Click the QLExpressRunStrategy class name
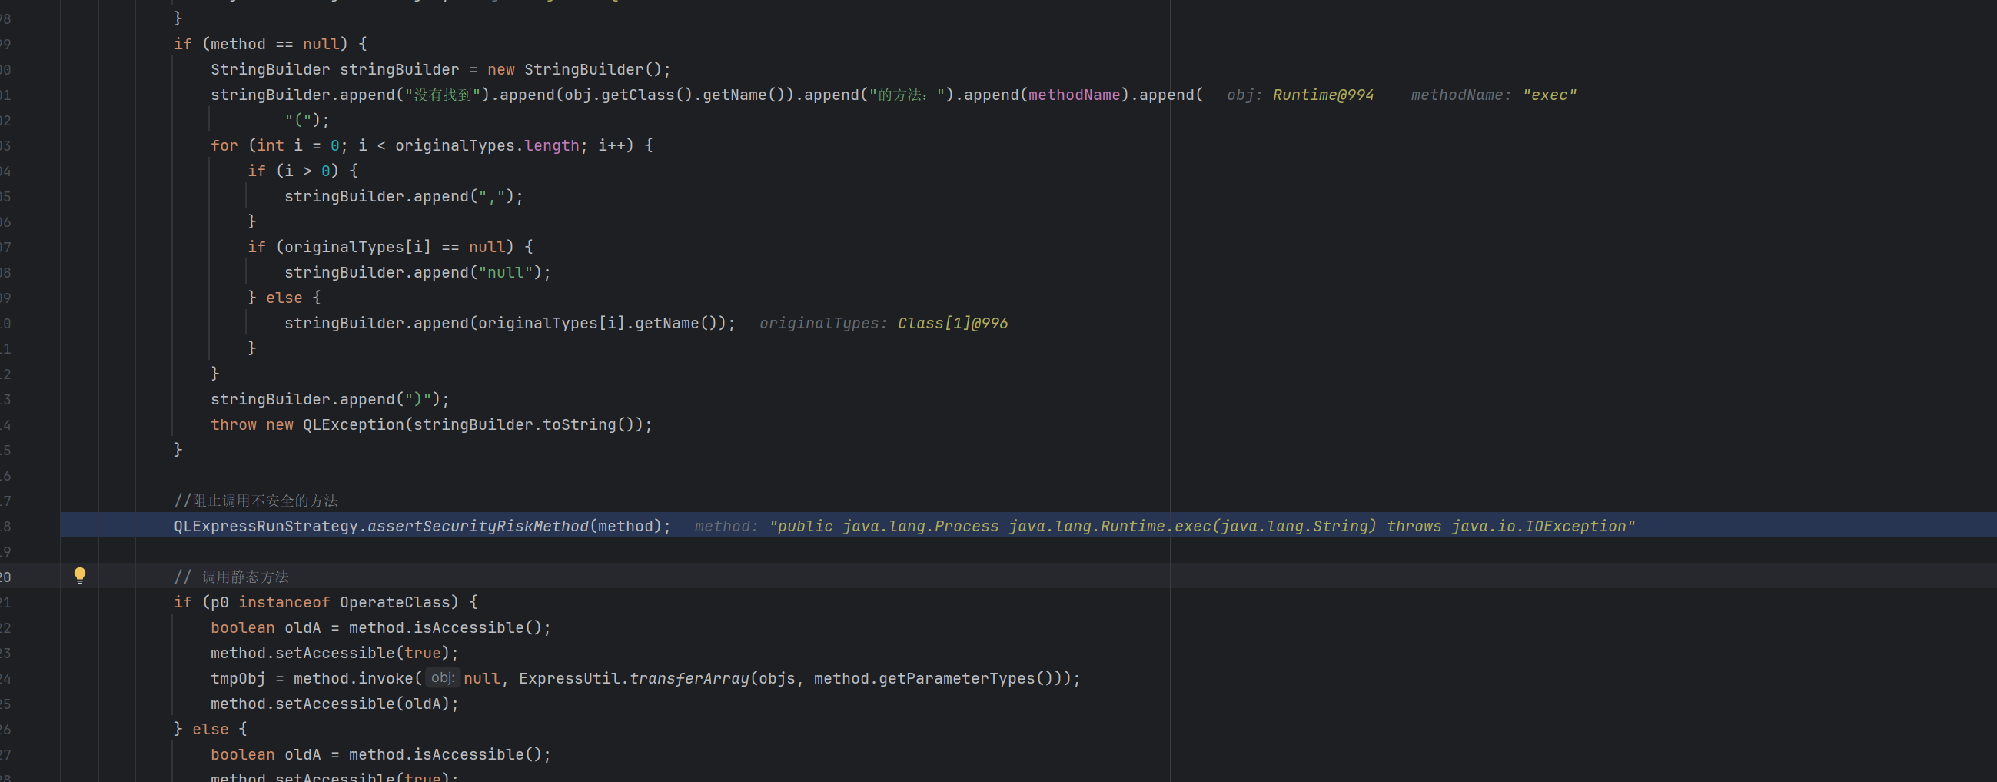 coord(266,526)
